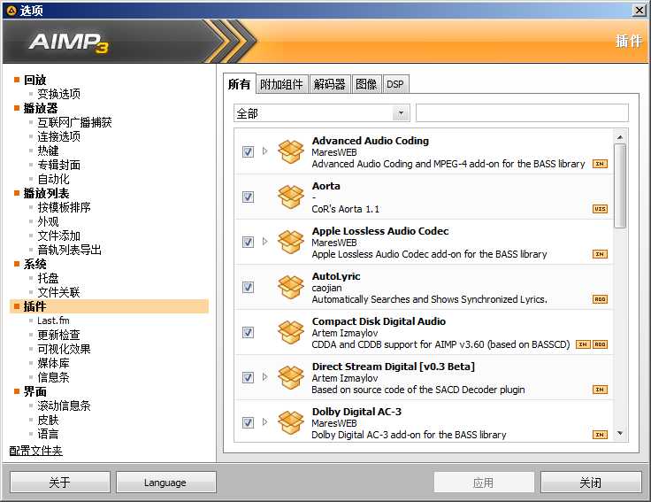This screenshot has width=651, height=502.
Task: Click the Direct Stream Digital box icon
Action: tap(291, 377)
